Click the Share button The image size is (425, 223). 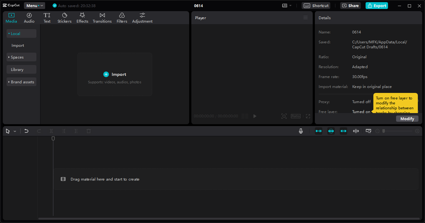[350, 6]
